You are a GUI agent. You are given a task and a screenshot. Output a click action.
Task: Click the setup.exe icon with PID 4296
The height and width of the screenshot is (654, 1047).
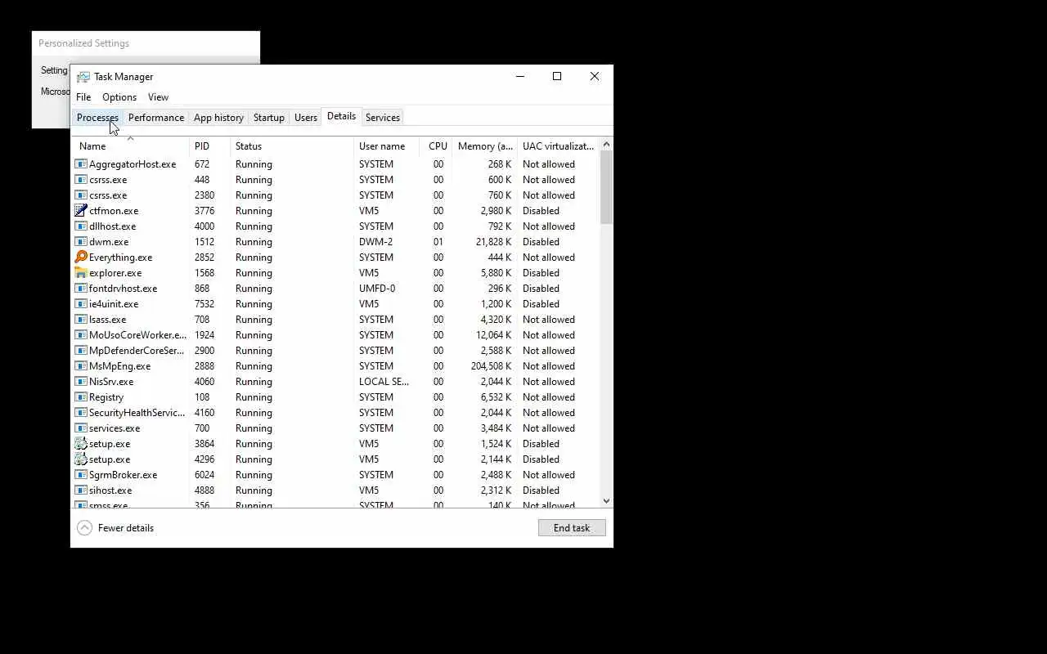[x=81, y=459]
